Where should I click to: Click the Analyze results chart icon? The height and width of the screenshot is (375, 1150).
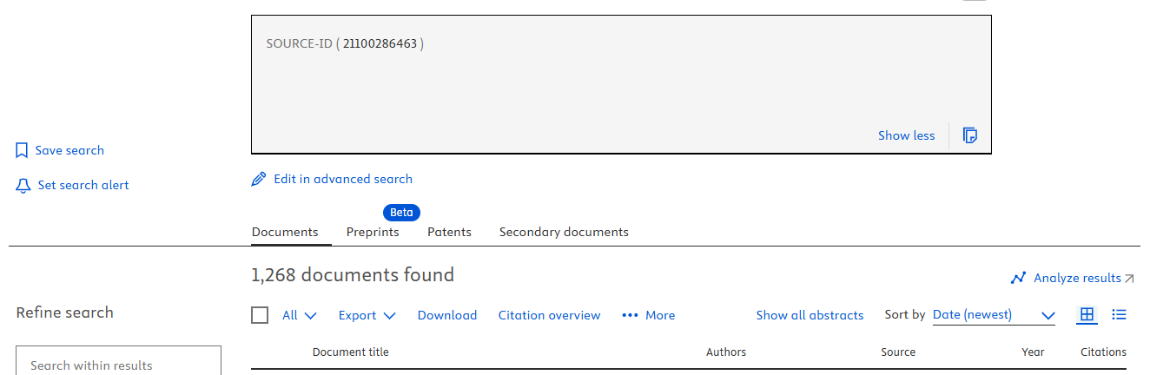1019,279
